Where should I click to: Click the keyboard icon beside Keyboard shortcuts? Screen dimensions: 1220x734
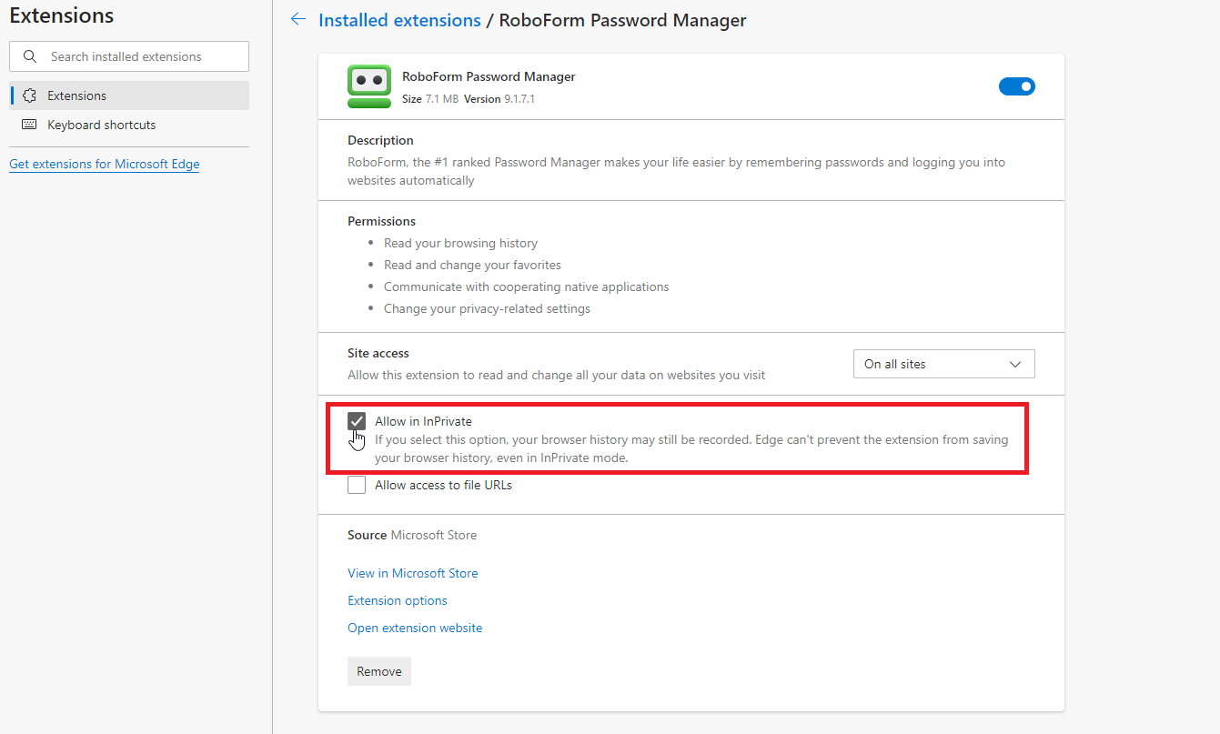point(29,125)
